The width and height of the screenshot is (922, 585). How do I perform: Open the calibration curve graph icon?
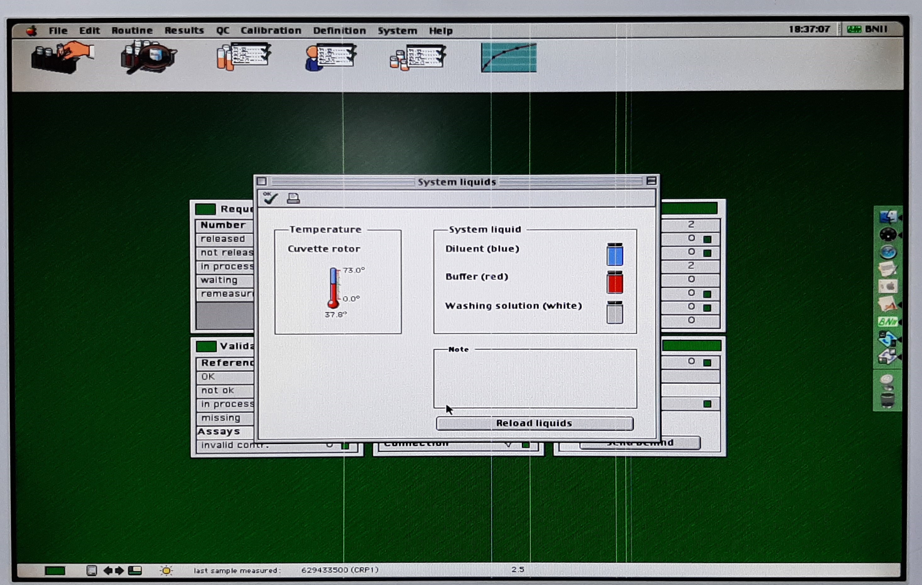coord(508,58)
